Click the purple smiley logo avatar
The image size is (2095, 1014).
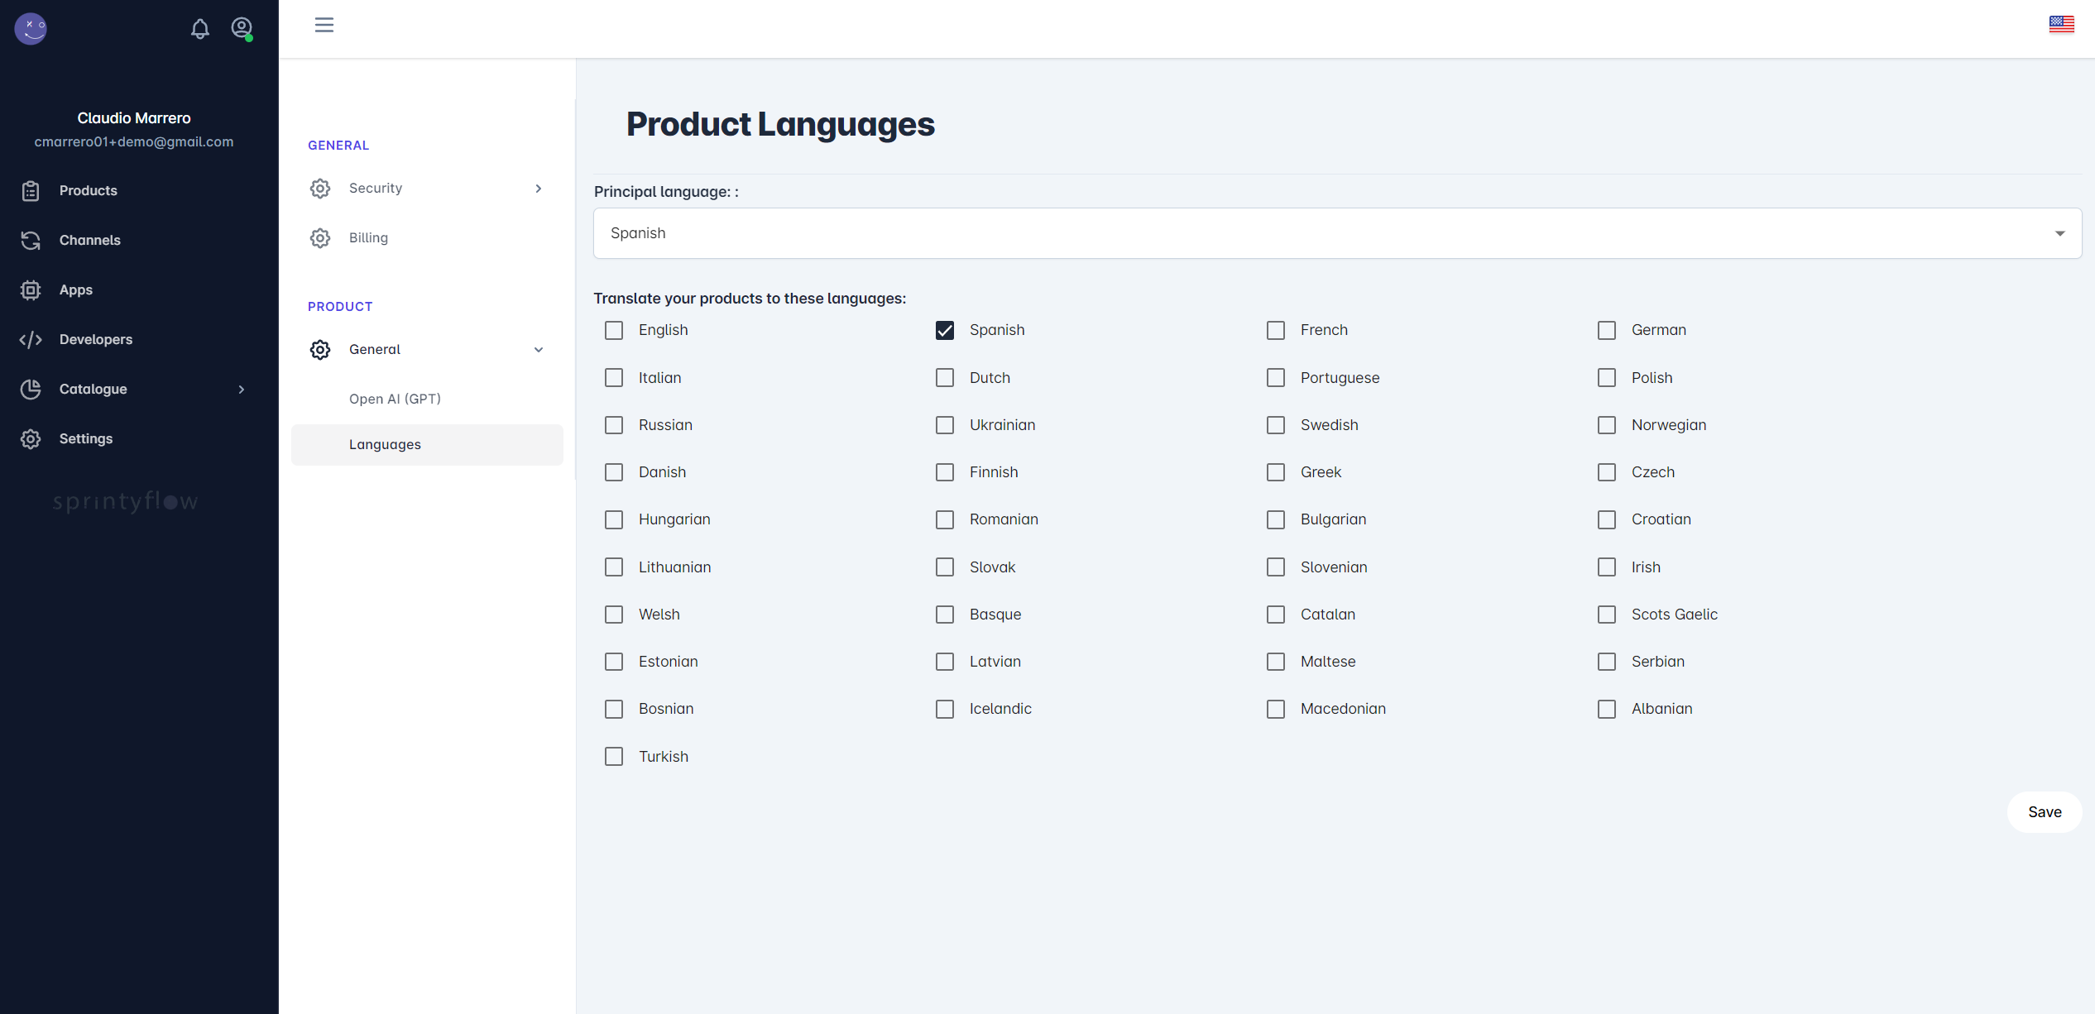31,29
